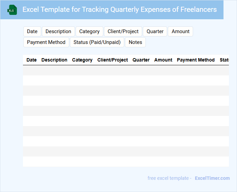Click the Payment Method tag button
The image size is (237, 192).
pos(46,42)
